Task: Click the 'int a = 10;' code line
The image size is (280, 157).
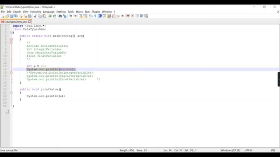Action: click(x=36, y=66)
